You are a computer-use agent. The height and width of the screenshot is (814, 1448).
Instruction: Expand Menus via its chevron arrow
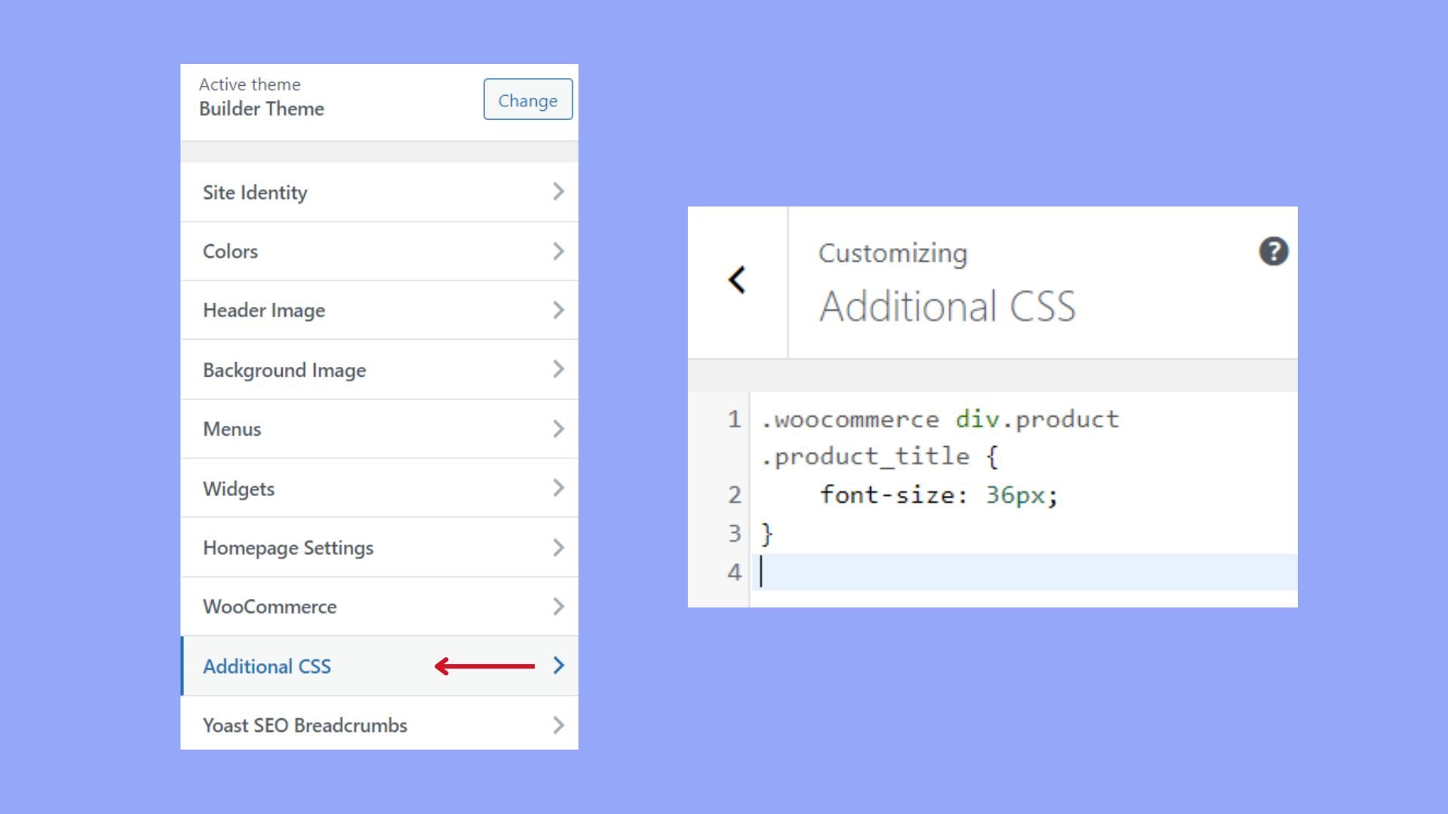pyautogui.click(x=558, y=429)
